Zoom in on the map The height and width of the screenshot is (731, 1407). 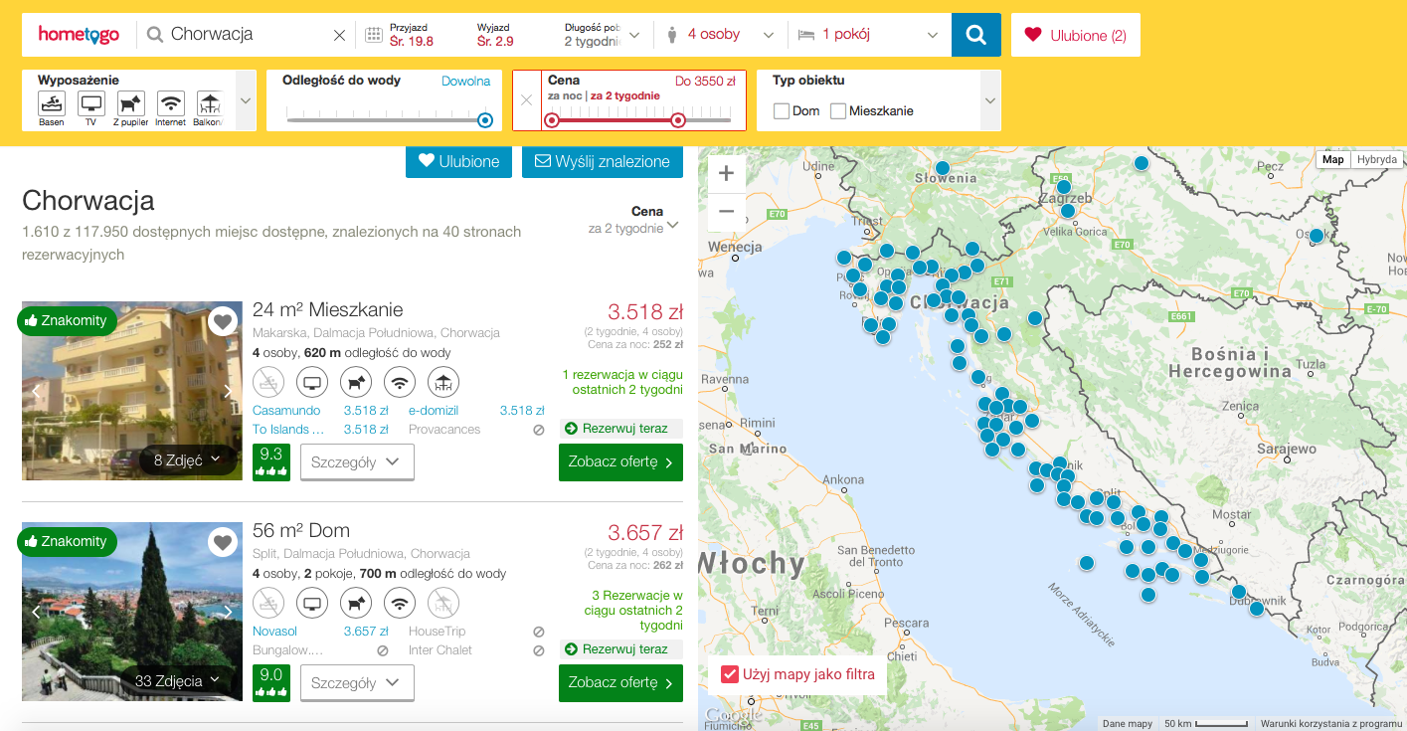point(726,174)
